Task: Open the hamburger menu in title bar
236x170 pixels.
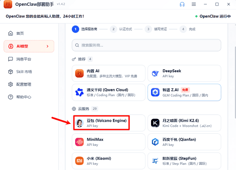Action: coord(194,4)
